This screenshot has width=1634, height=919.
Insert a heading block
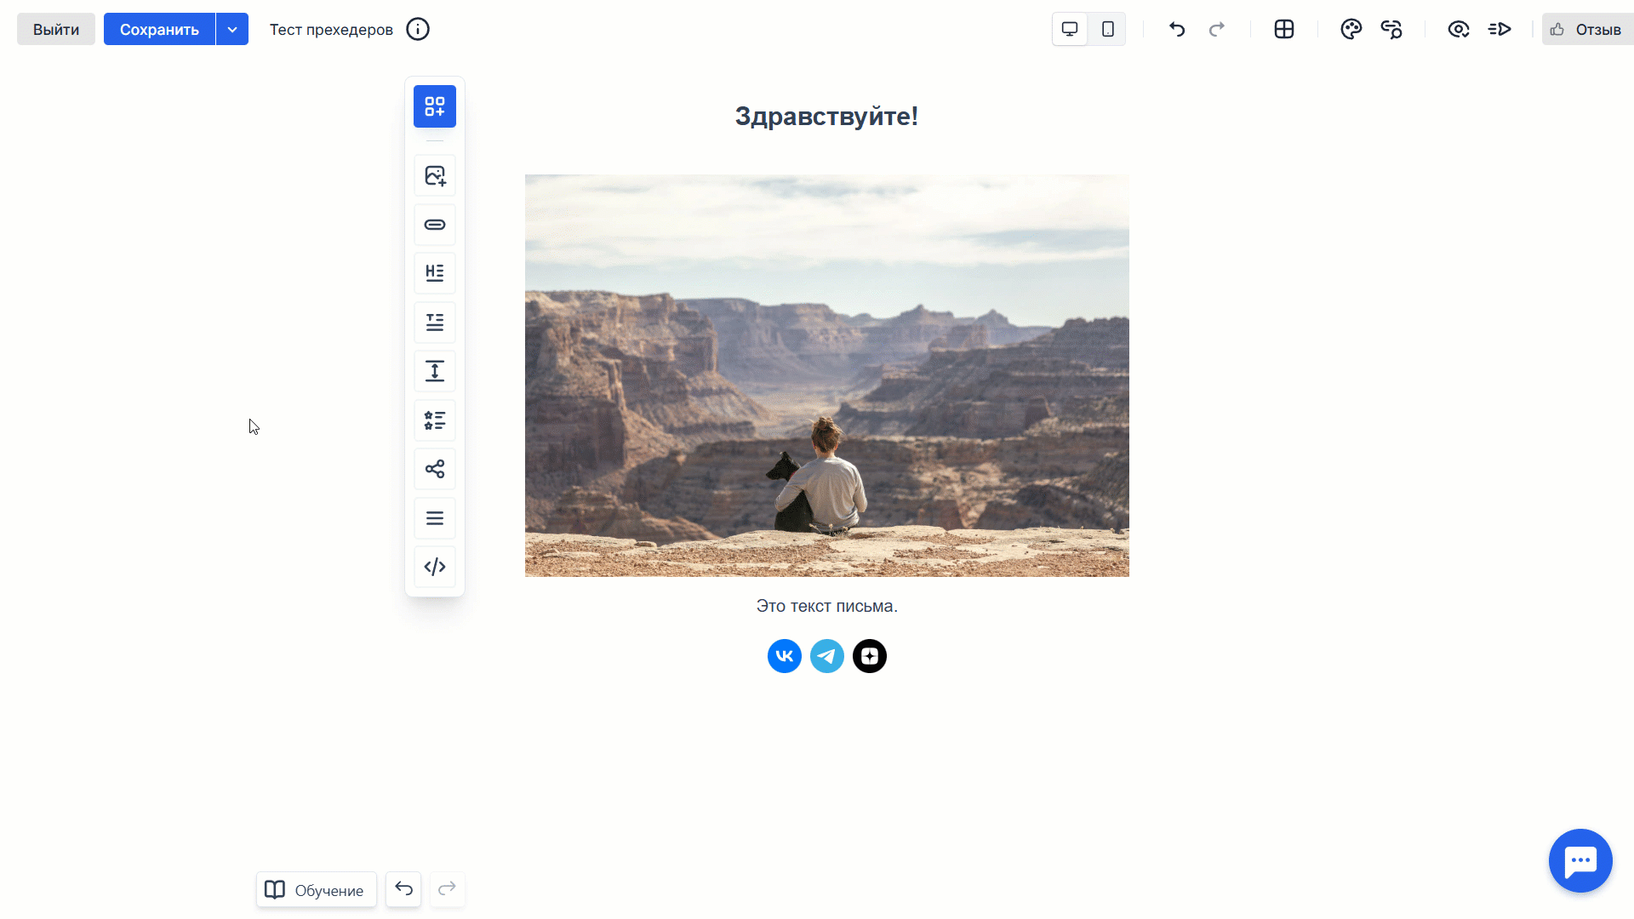tap(434, 272)
